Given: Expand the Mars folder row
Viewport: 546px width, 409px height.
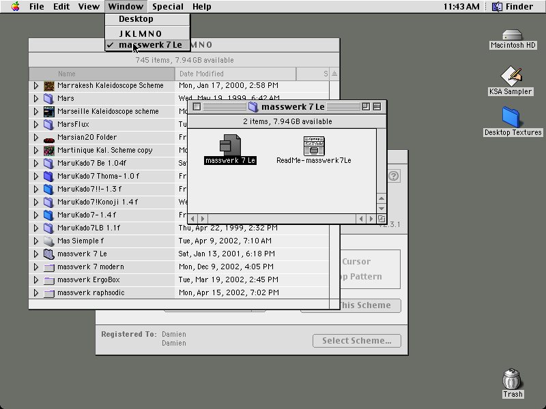Looking at the screenshot, I should click(36, 98).
